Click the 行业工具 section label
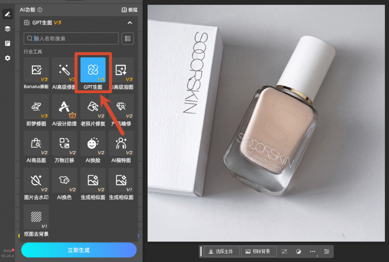Viewport: 389px width, 262px height. click(x=33, y=52)
